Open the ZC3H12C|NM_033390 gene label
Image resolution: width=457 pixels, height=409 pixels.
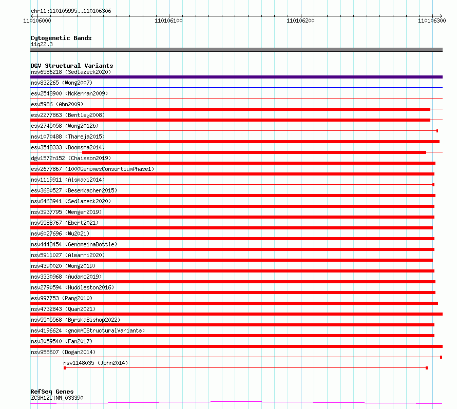pos(57,398)
